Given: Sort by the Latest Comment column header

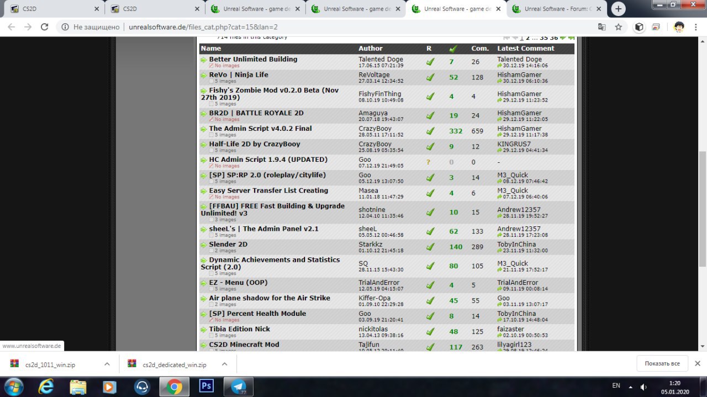Looking at the screenshot, I should pyautogui.click(x=526, y=49).
